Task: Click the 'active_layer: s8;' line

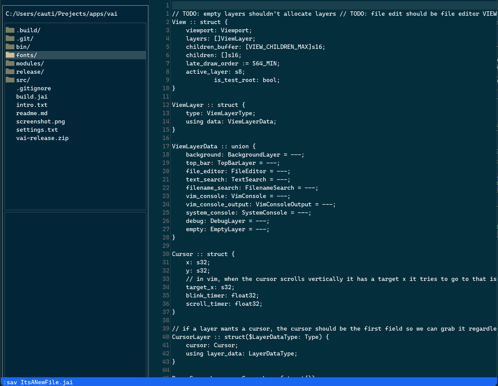Action: click(x=215, y=72)
